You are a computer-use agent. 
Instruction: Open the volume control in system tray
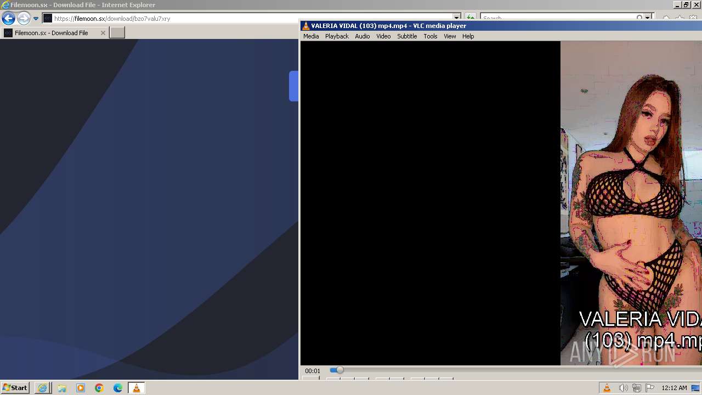(x=623, y=388)
